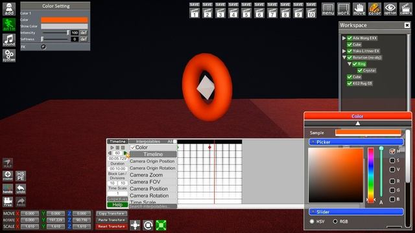Click the free camera icon
415x233 pixels.
(x=8, y=202)
